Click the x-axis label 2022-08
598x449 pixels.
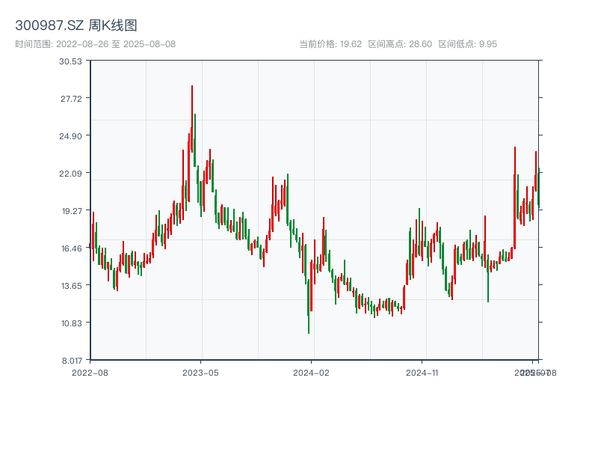point(90,373)
